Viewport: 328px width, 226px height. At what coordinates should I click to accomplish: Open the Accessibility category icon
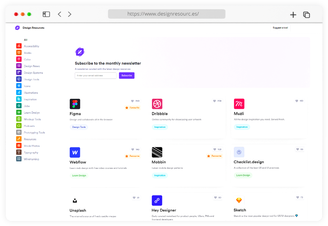(19, 46)
